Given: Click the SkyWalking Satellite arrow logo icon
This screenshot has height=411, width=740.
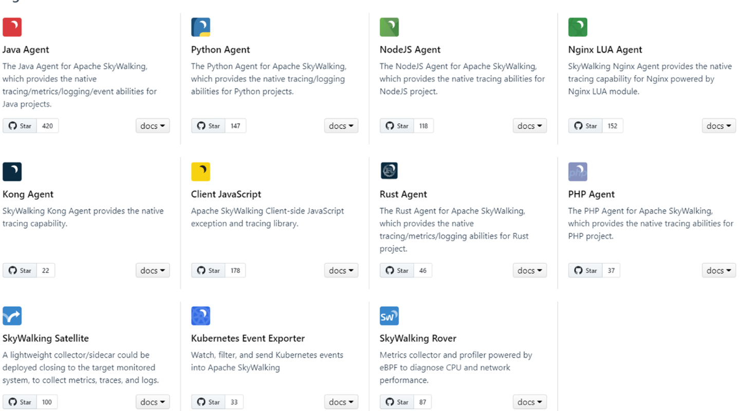Looking at the screenshot, I should pos(12,316).
